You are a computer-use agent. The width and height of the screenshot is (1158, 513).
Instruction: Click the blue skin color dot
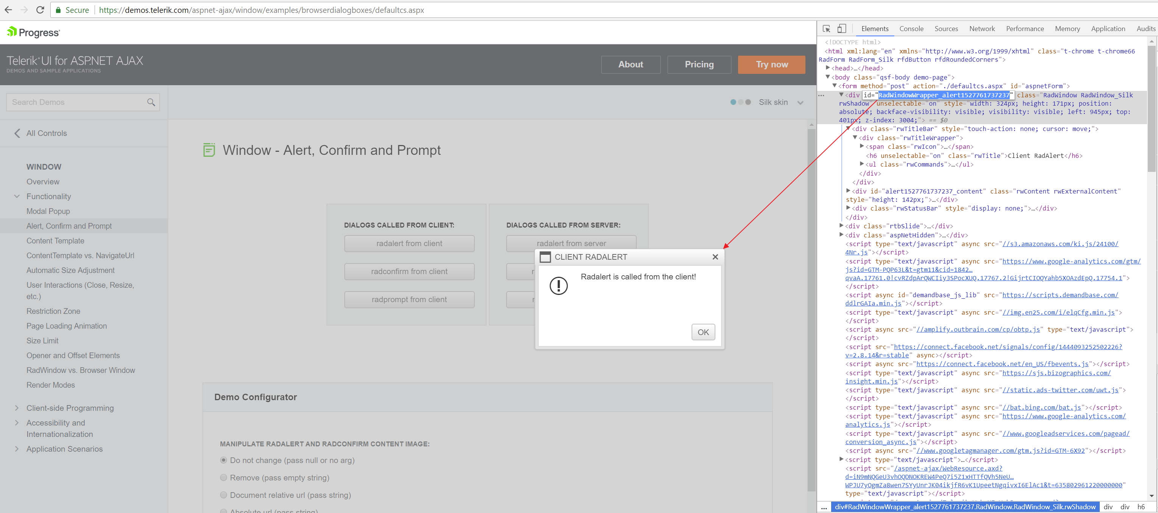click(x=733, y=102)
